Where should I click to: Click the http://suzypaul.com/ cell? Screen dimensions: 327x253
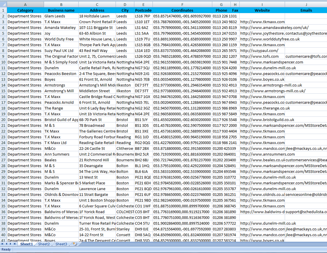click(x=262, y=51)
